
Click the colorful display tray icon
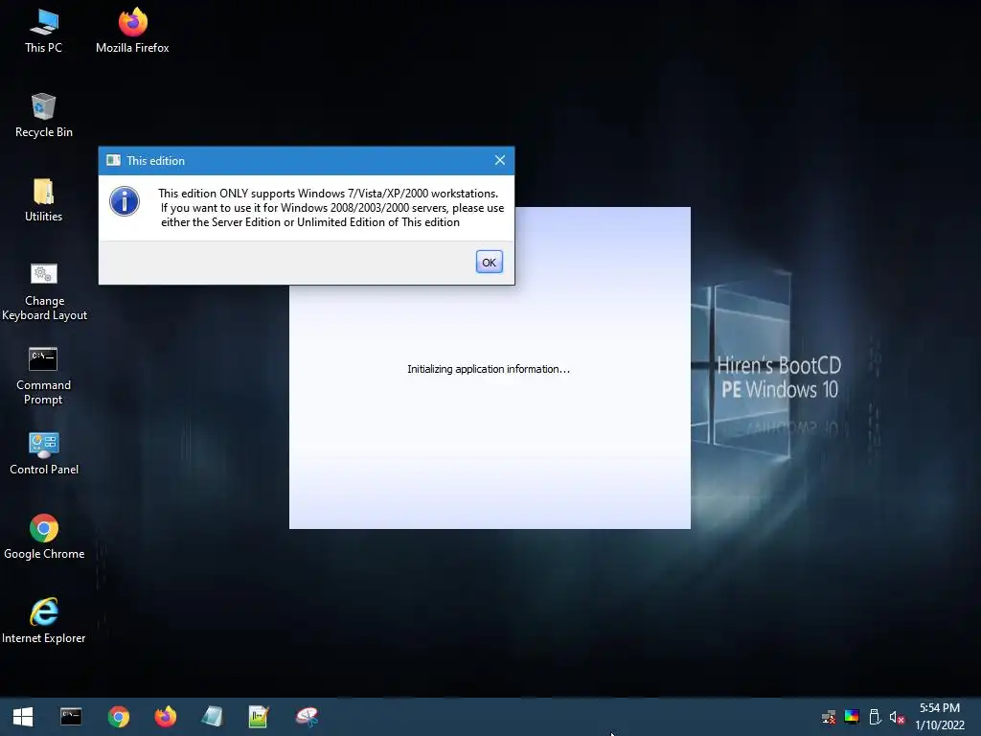coord(852,717)
